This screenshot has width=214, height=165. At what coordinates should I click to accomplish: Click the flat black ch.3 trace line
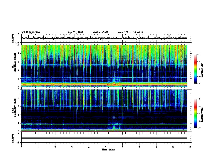pos(104,138)
